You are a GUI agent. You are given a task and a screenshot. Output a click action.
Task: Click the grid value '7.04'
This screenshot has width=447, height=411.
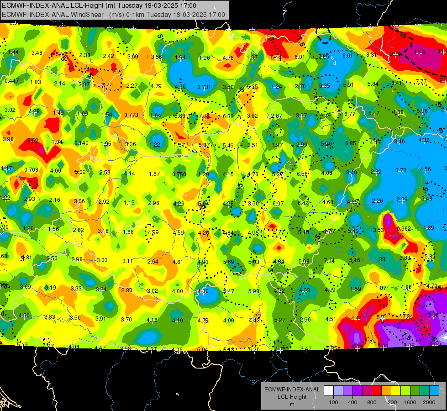coord(329,261)
